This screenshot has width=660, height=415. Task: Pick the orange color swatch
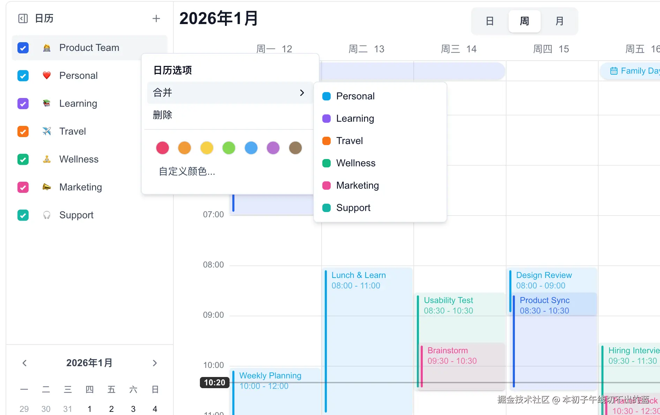click(x=185, y=148)
